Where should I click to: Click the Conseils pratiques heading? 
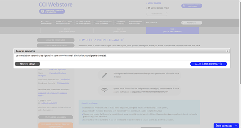[x=90, y=103]
